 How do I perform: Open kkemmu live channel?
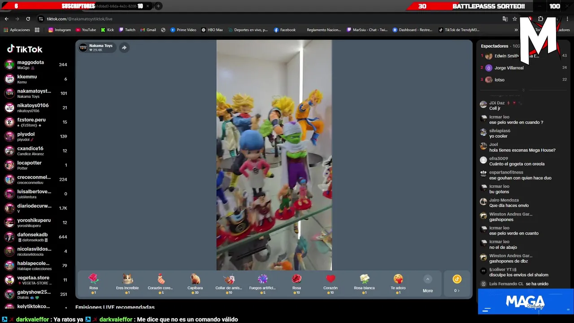tap(36, 79)
